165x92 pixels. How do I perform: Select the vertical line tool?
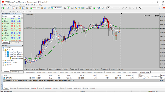[116, 8]
